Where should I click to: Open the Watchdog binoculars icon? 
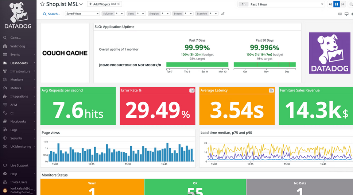point(5,46)
